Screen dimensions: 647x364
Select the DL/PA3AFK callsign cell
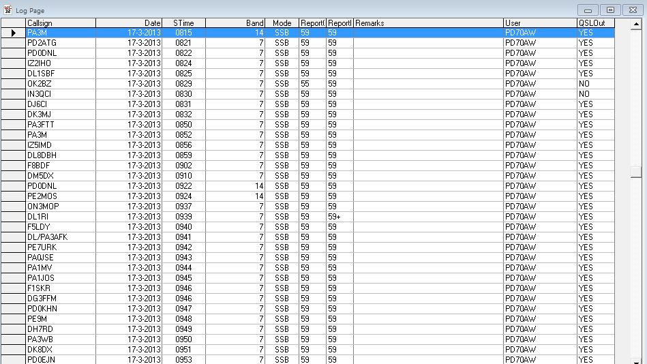click(60, 237)
